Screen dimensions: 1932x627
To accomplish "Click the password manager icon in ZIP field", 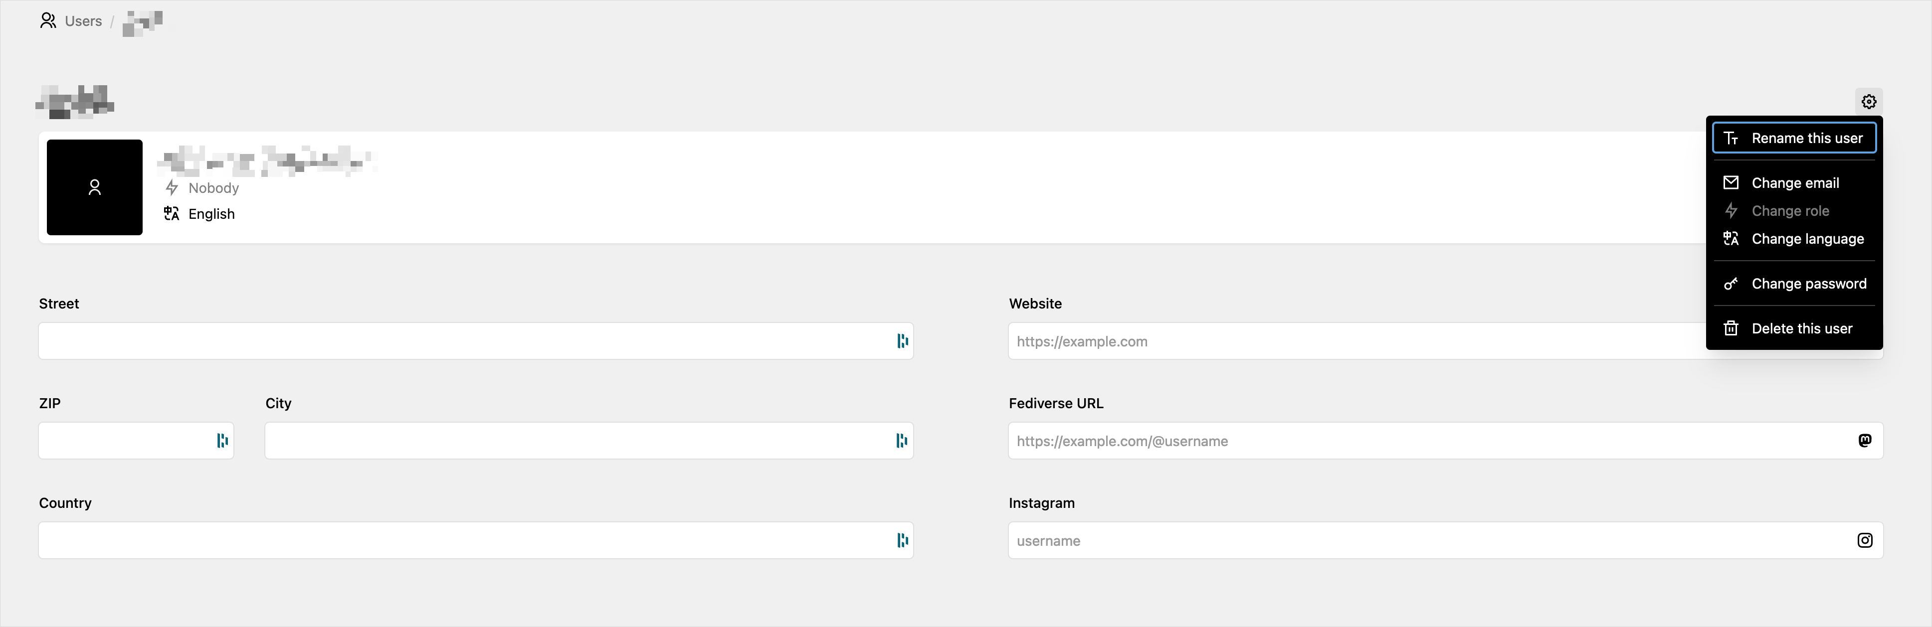I will 222,441.
